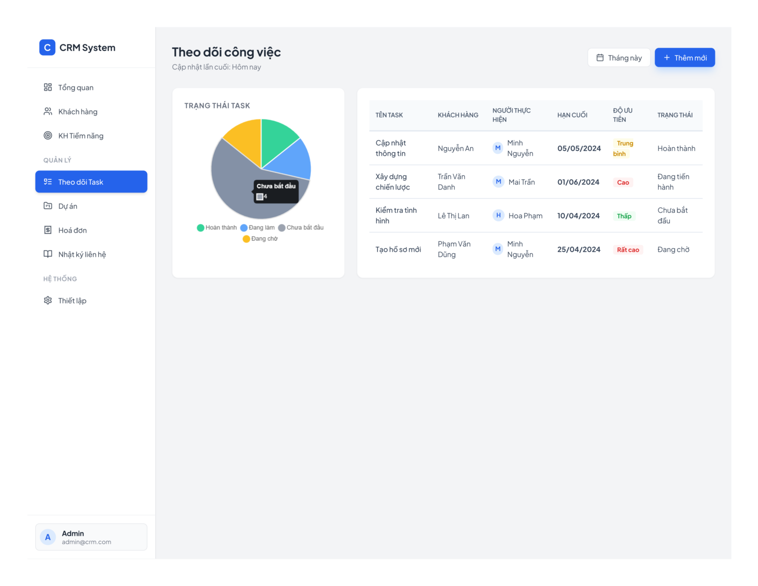The width and height of the screenshot is (758, 586).
Task: Toggle Đang chờ legend item
Action: tap(260, 239)
